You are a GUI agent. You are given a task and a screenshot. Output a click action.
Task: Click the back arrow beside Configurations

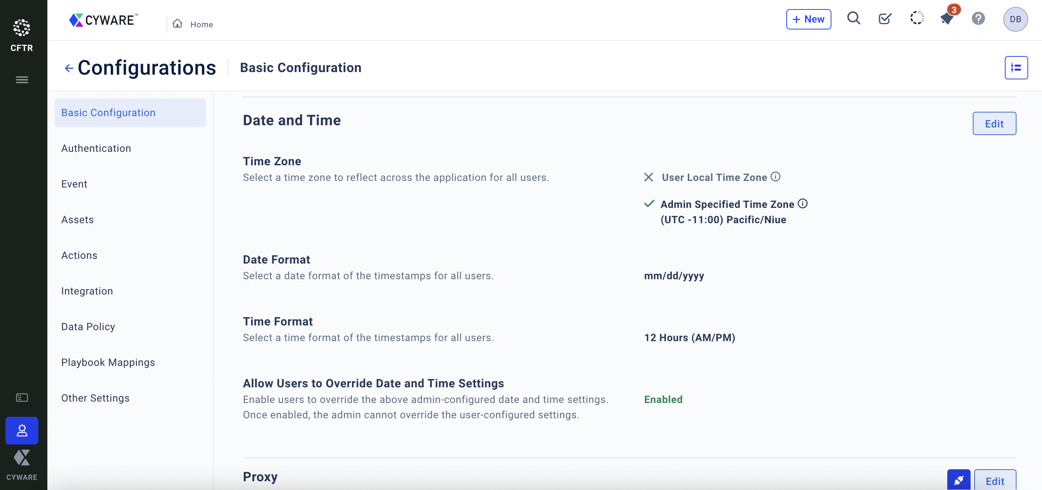tap(69, 68)
